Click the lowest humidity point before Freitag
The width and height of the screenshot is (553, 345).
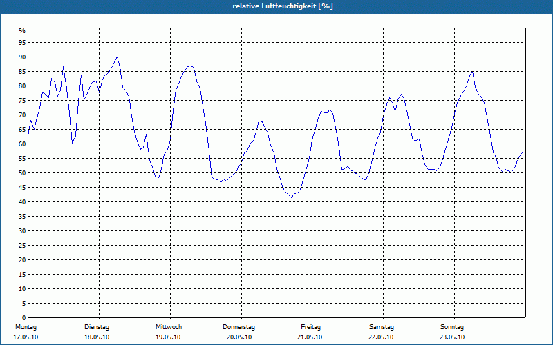291,197
